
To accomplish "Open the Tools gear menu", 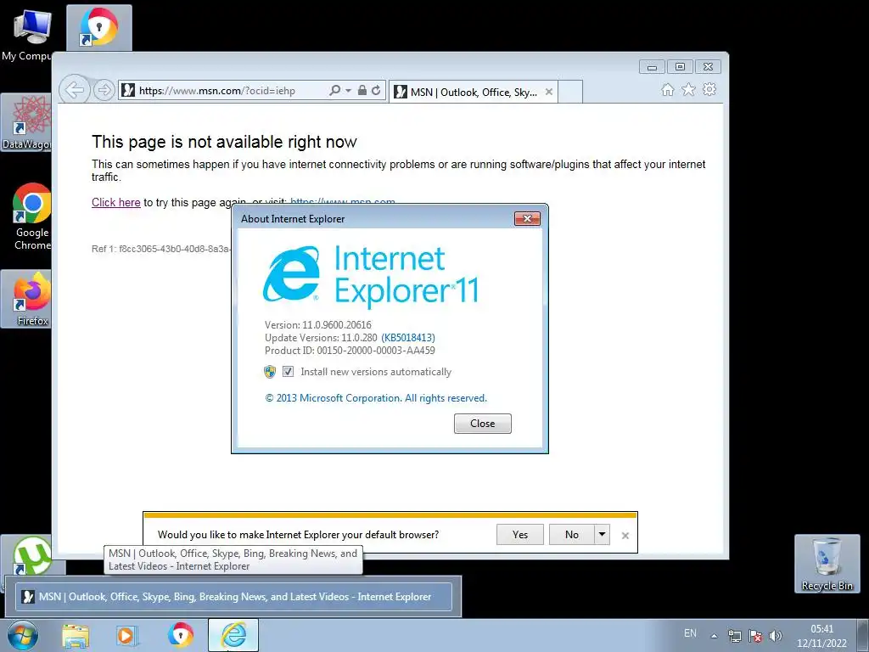I will [x=709, y=89].
